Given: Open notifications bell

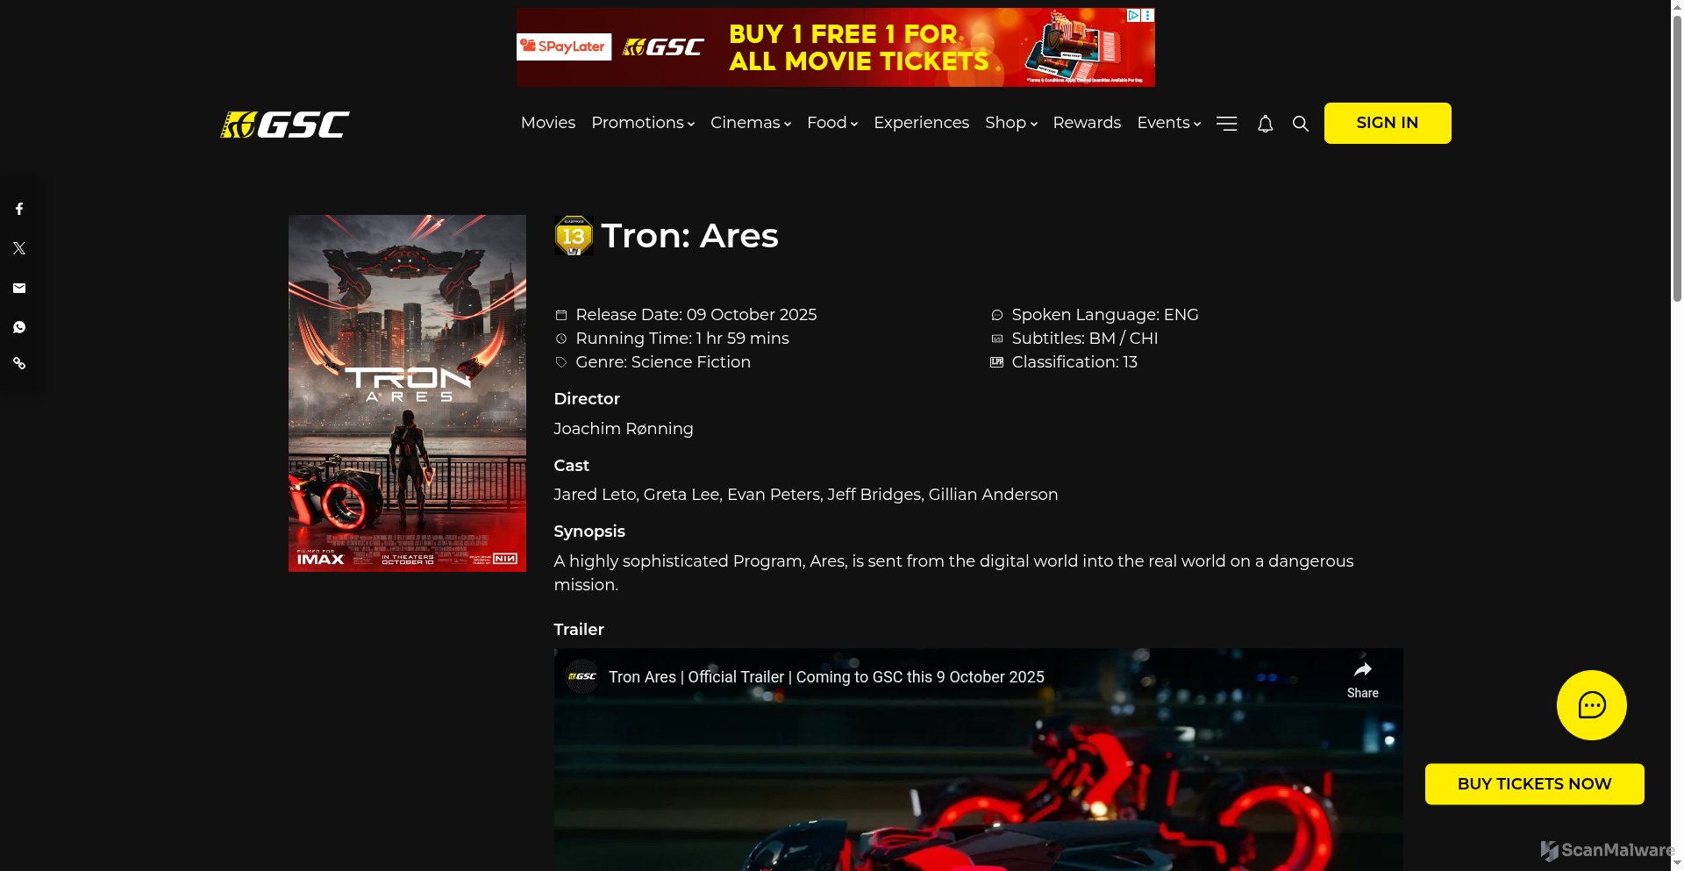Looking at the screenshot, I should click(x=1265, y=124).
